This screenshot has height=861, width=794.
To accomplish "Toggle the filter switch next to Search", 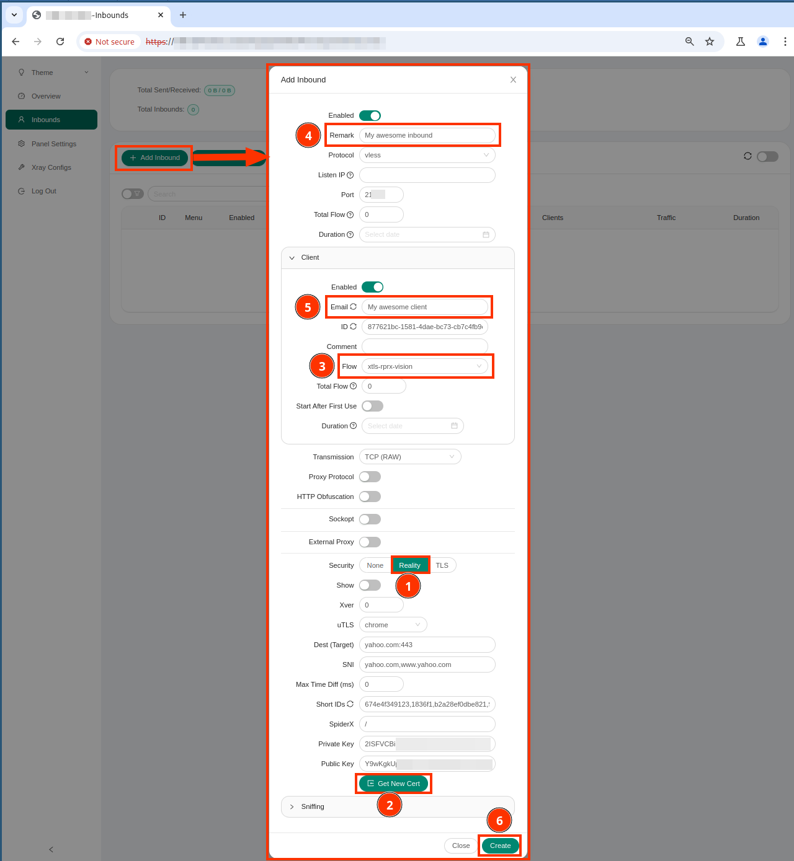I will pos(132,194).
